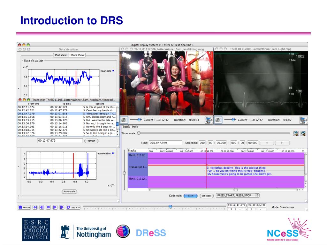
Task: Click the Auto-scale button under the acceleration plot
Action: (x=69, y=191)
